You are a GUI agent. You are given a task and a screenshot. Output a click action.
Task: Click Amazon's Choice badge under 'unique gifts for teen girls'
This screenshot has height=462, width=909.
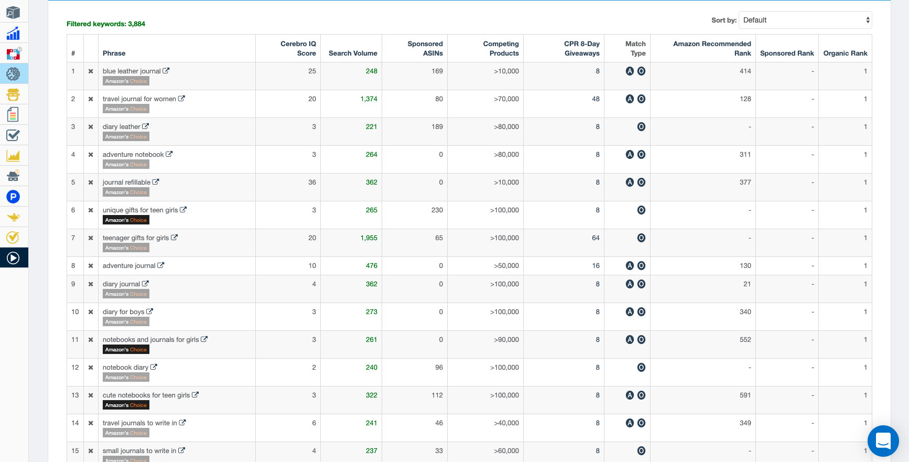pyautogui.click(x=126, y=220)
